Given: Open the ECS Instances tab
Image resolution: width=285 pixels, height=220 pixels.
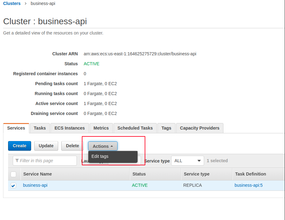Looking at the screenshot, I should click(70, 128).
